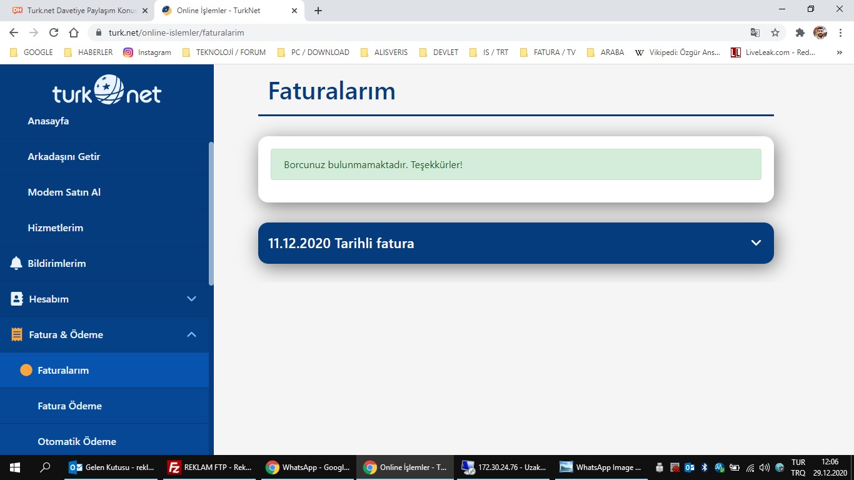
Task: Open Wi-Fi network tray icon
Action: point(750,467)
